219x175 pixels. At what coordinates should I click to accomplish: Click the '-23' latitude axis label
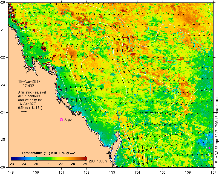pyautogui.click(x=3, y=85)
